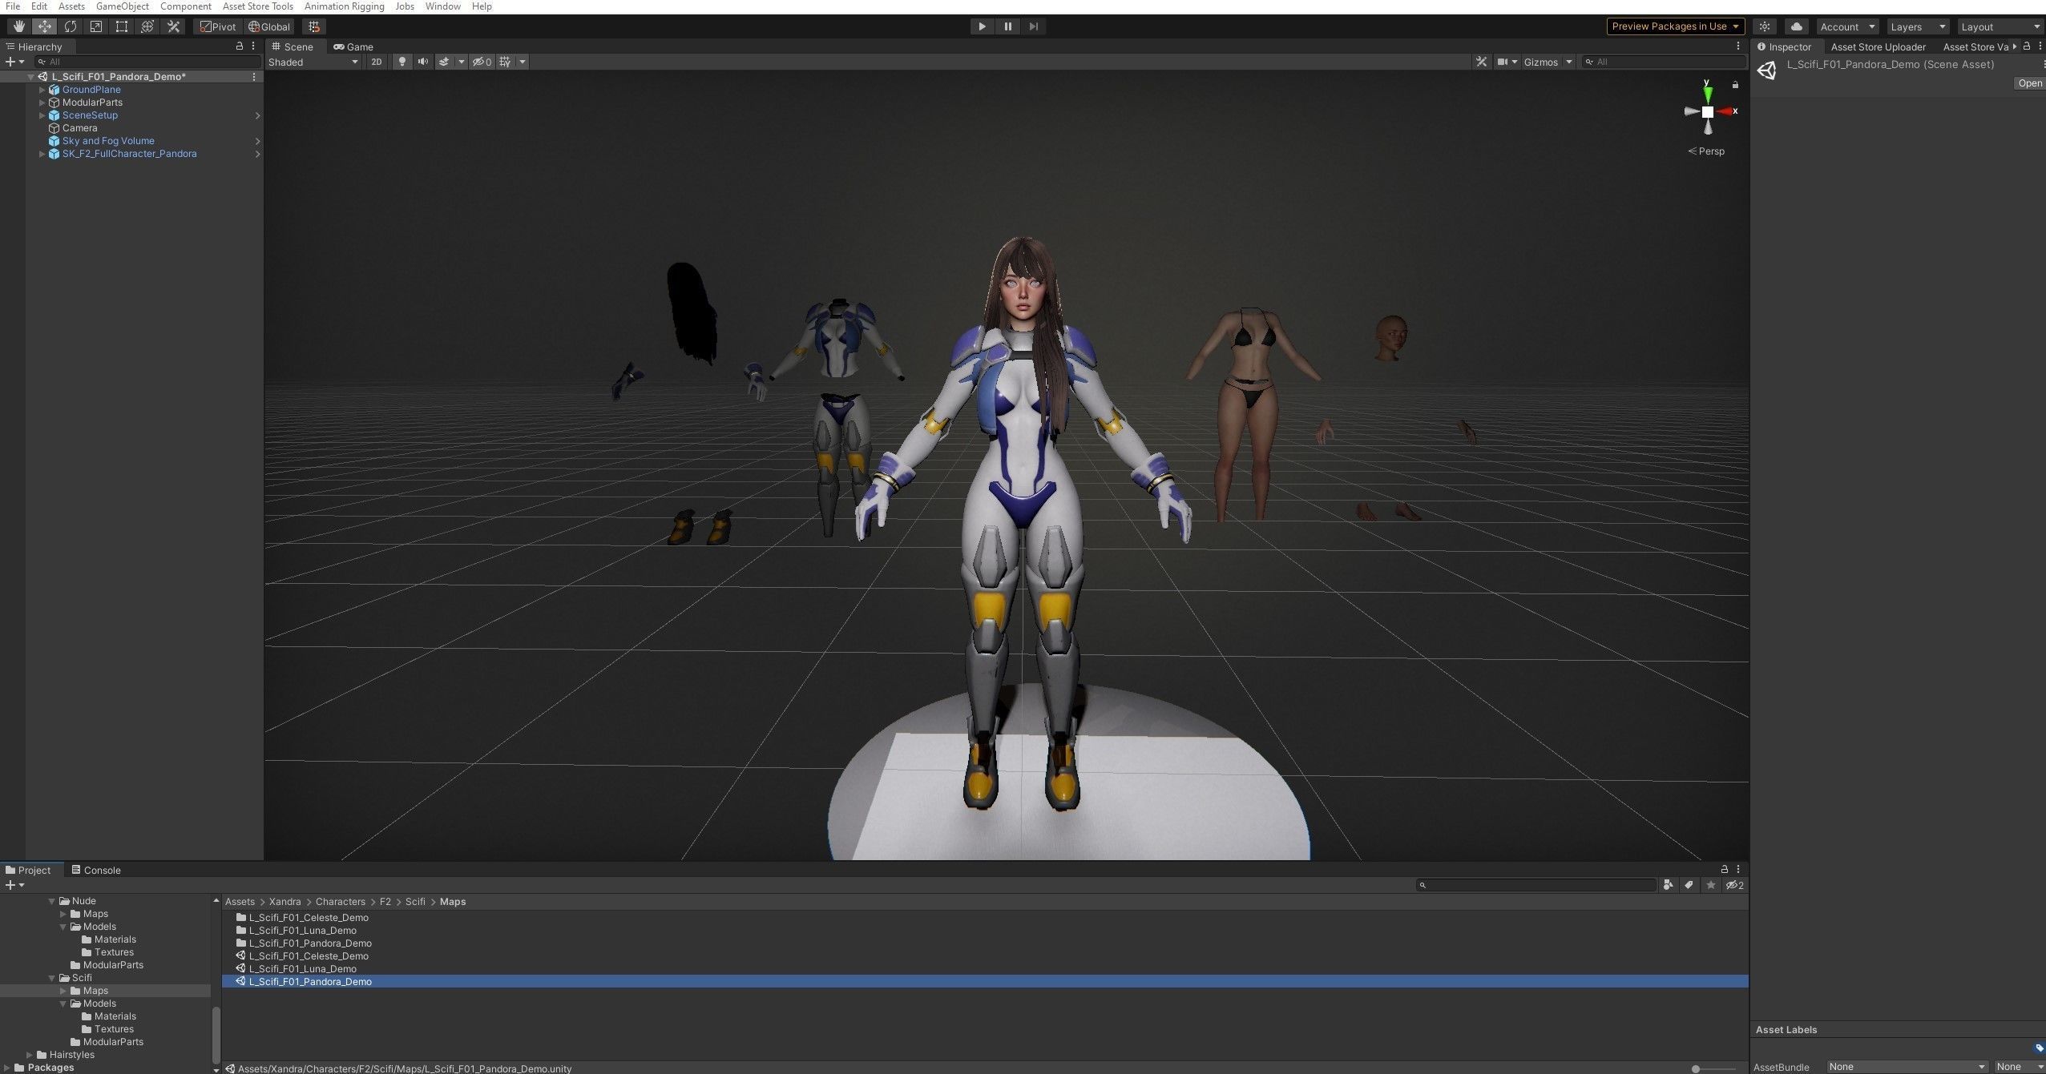Screen dimensions: 2046x1074
Task: Select the Rect transform tool
Action: click(x=121, y=26)
